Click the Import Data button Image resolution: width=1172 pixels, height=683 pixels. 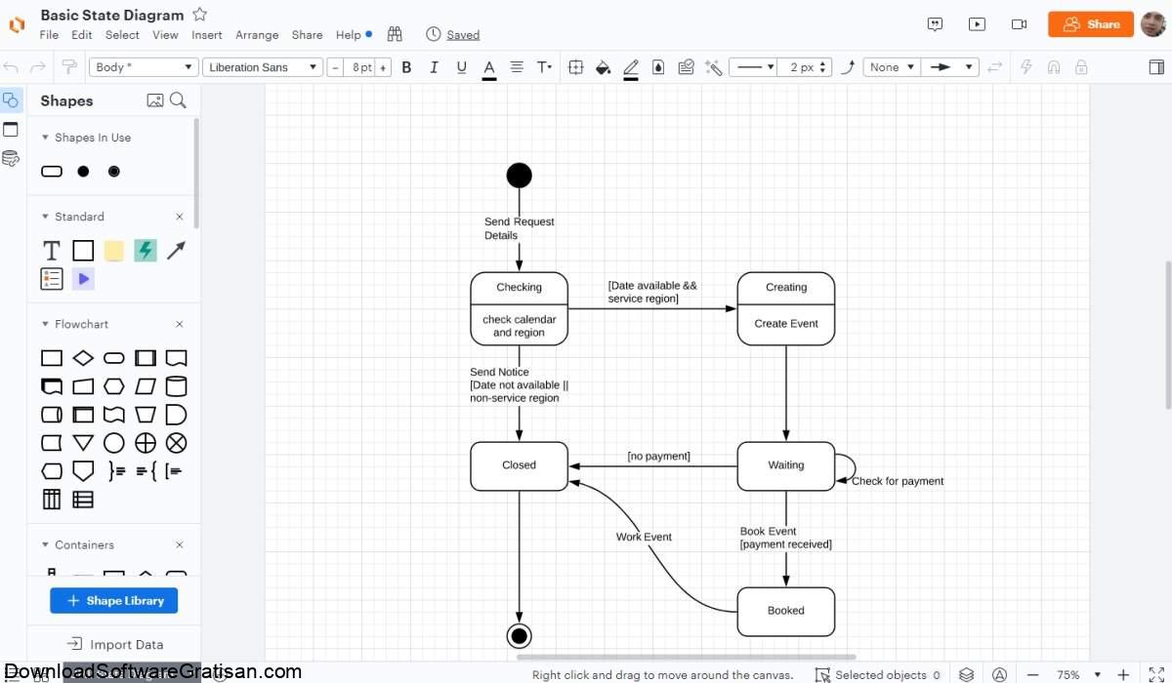click(115, 644)
